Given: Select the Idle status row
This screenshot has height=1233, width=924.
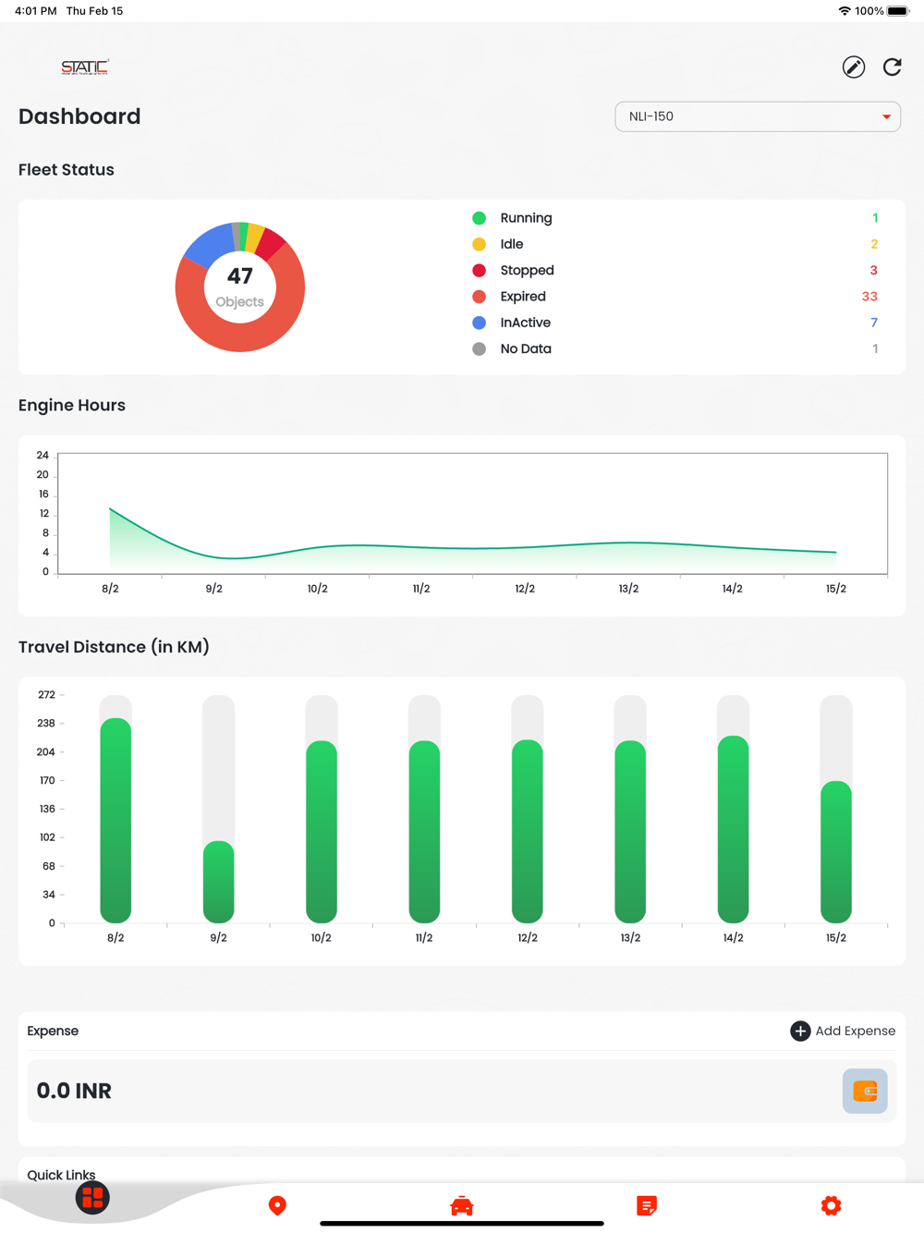Looking at the screenshot, I should (675, 244).
